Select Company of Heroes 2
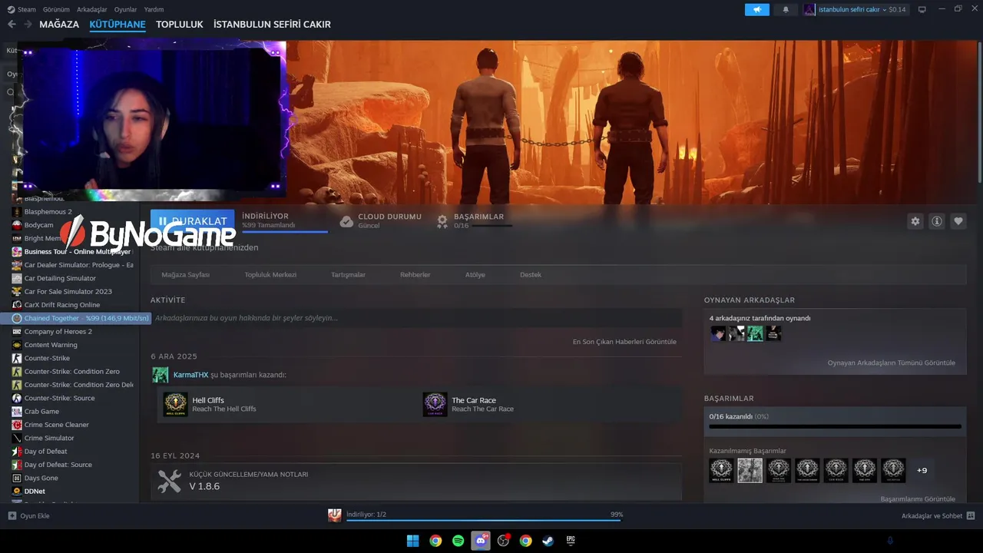Screen dimensions: 983x553 click(58, 332)
